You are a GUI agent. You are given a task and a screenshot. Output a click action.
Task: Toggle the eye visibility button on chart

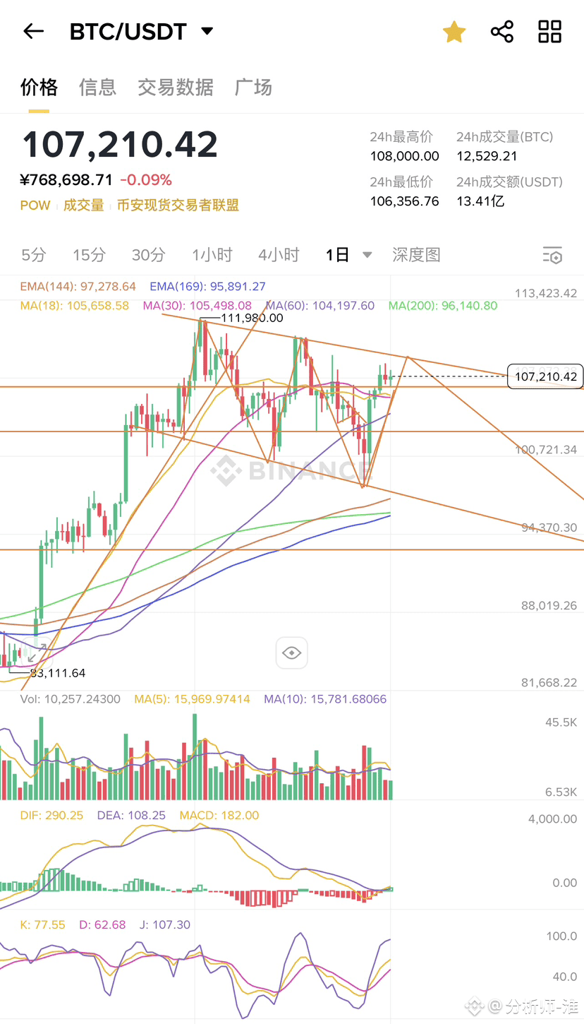291,653
